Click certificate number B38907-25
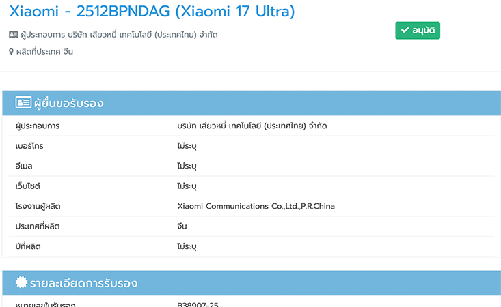Image resolution: width=501 pixels, height=307 pixels. pos(198,304)
